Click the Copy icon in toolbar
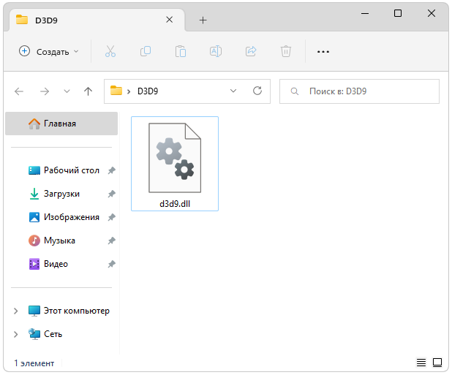Screen dimensions: 452x375 point(145,51)
